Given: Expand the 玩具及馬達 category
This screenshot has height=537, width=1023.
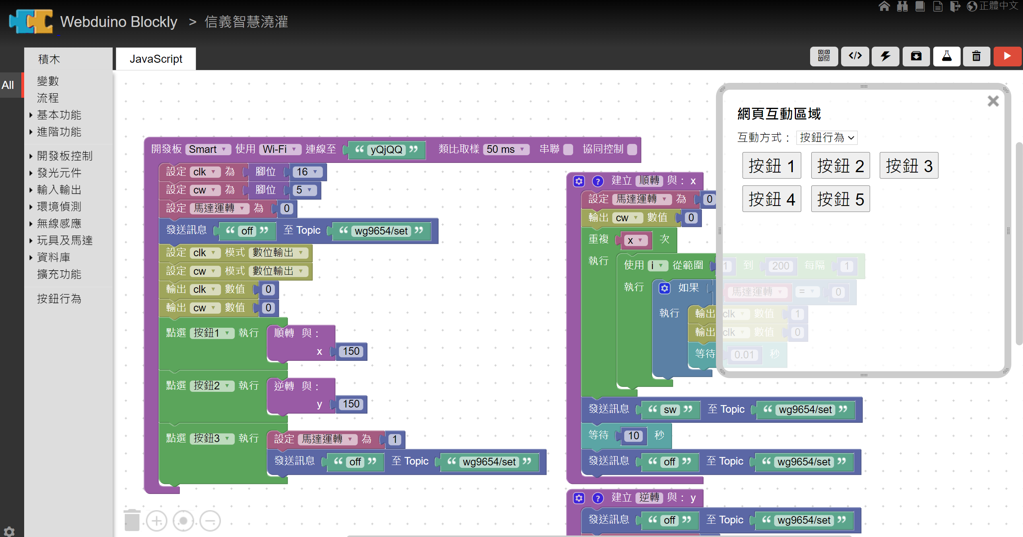Looking at the screenshot, I should [64, 241].
